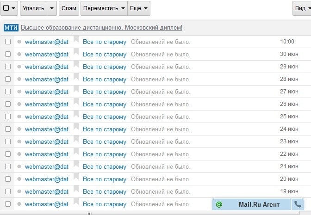Click the bookmark flag on the 22 июн email
The height and width of the screenshot is (215, 311).
[x=76, y=154]
